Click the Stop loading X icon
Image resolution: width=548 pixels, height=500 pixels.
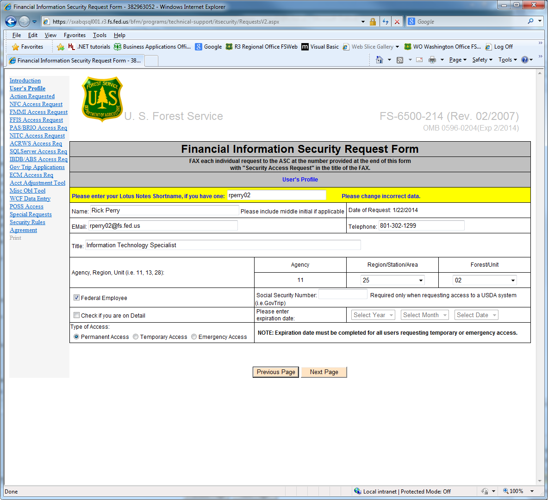pos(397,22)
